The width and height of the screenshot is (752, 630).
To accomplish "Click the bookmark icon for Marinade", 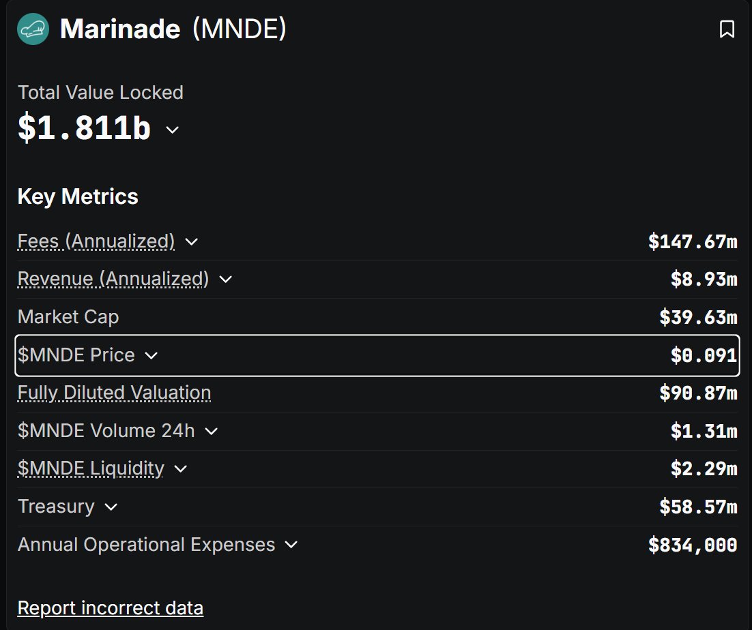I will [x=727, y=29].
